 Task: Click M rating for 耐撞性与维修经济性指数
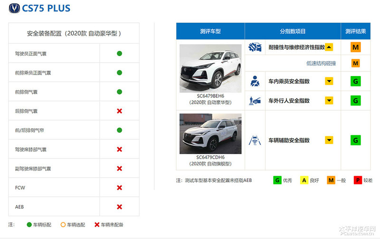point(355,47)
